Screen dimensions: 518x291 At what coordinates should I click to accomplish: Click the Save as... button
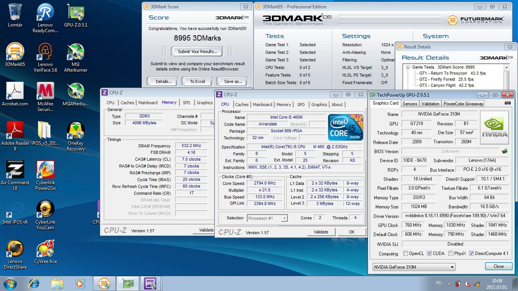(233, 81)
